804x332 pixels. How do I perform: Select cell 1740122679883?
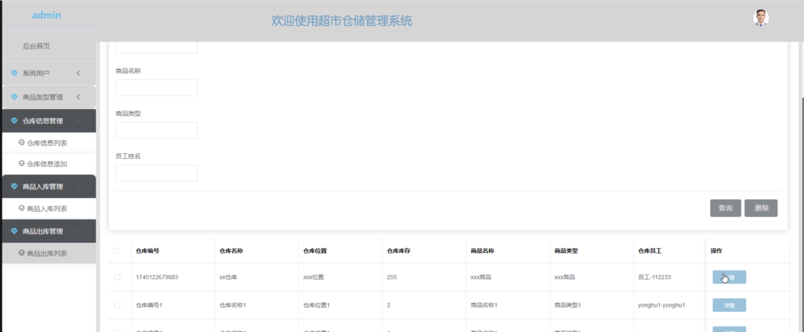[157, 277]
